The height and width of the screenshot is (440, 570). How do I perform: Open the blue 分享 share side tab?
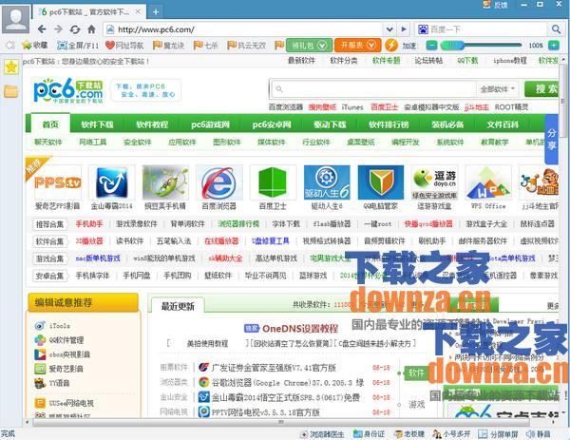click(551, 140)
